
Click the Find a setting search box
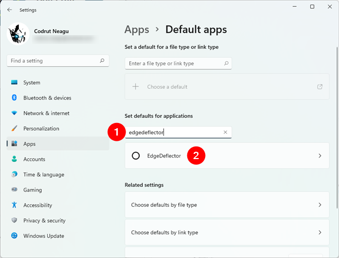pos(58,61)
